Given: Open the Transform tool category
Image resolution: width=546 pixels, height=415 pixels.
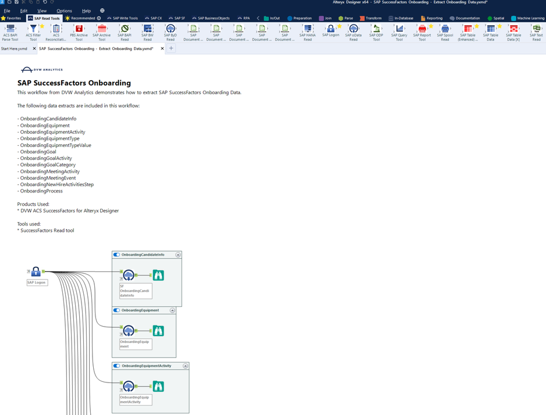Looking at the screenshot, I should pyautogui.click(x=370, y=18).
